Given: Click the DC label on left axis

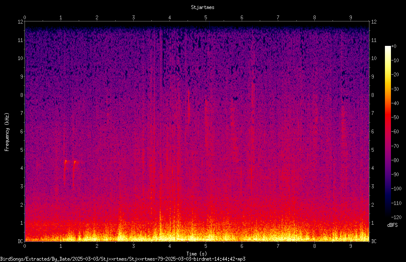Looking at the screenshot, I should (20, 241).
